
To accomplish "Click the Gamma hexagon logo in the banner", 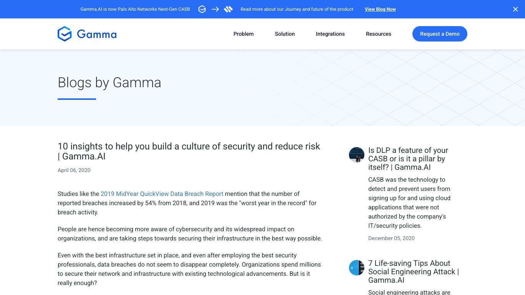I will click(202, 9).
